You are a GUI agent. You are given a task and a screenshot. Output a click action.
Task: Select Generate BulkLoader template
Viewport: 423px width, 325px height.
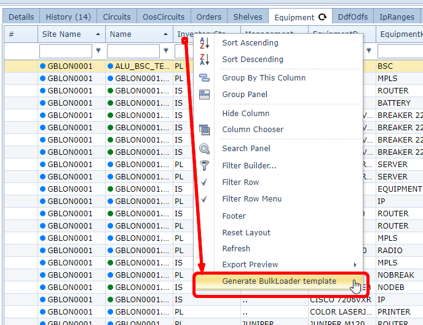[279, 281]
